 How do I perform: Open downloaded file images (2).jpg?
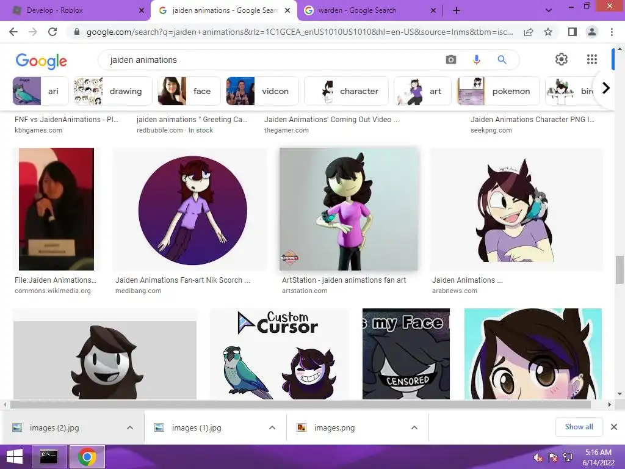pyautogui.click(x=54, y=428)
